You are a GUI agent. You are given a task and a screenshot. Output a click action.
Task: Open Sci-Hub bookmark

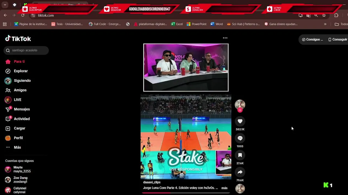point(243,24)
